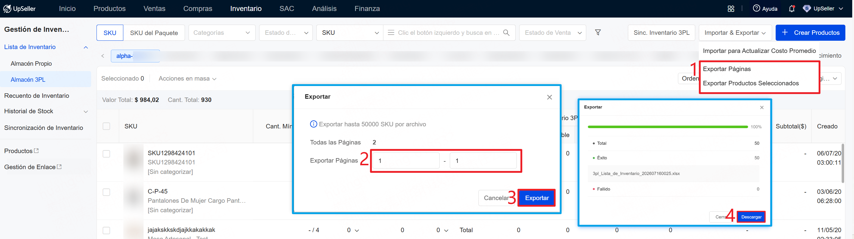Open the SAC menu
The height and width of the screenshot is (239, 854).
287,9
